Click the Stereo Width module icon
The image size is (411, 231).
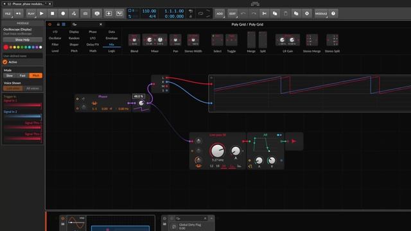[x=193, y=40]
